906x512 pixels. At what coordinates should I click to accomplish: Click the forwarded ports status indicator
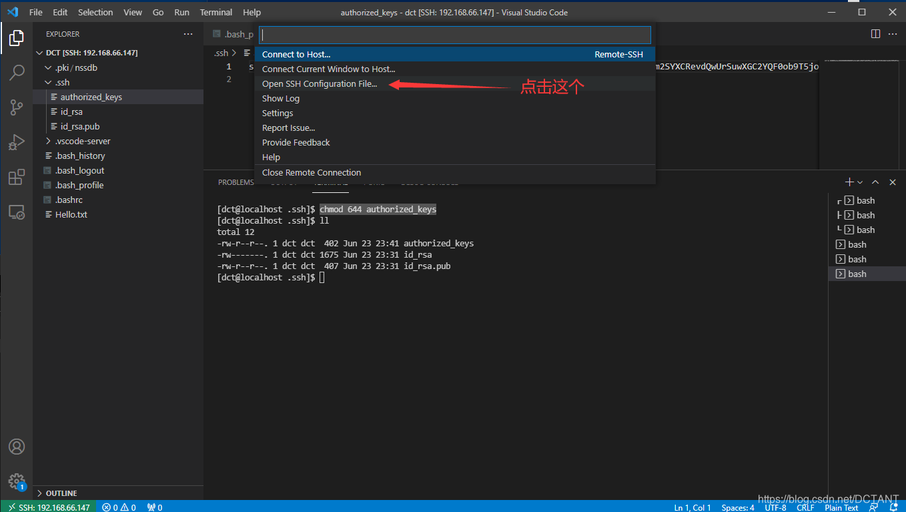point(155,507)
